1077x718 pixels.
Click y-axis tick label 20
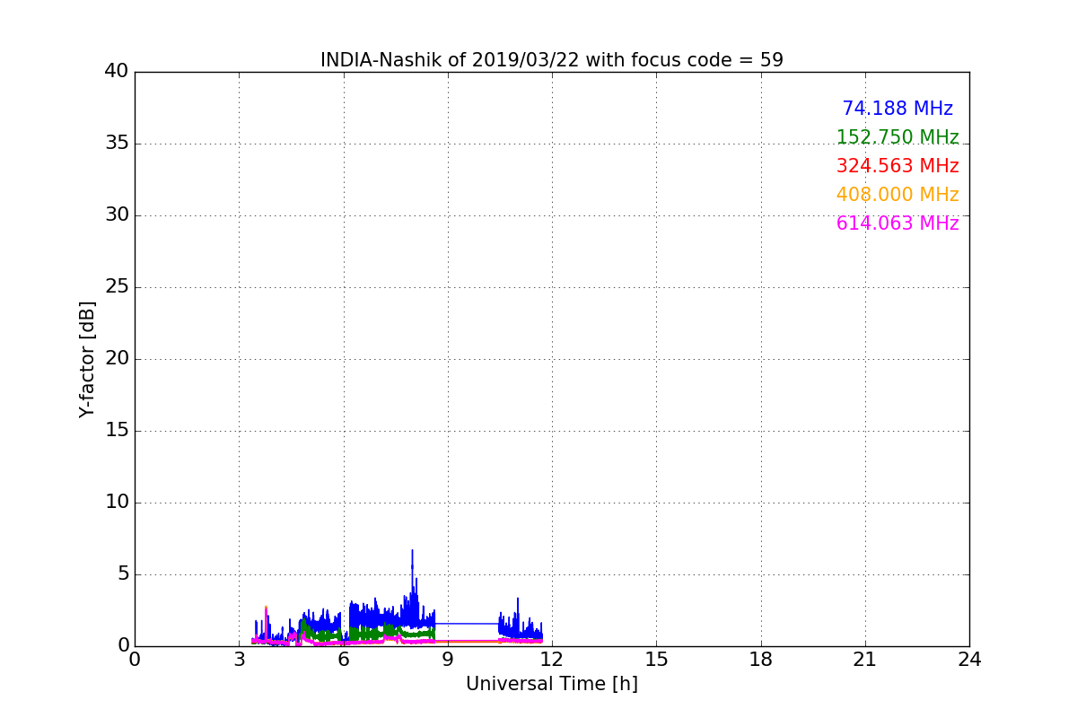pos(117,359)
